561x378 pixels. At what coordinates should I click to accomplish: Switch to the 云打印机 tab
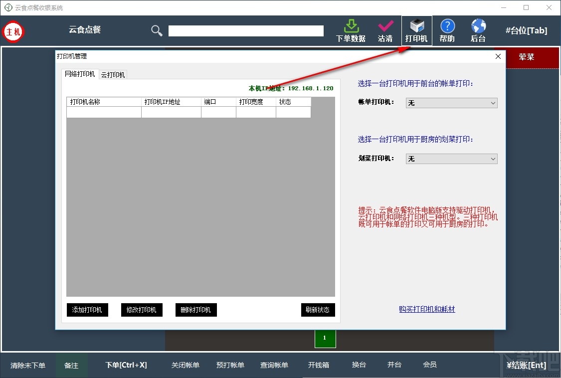tap(113, 74)
